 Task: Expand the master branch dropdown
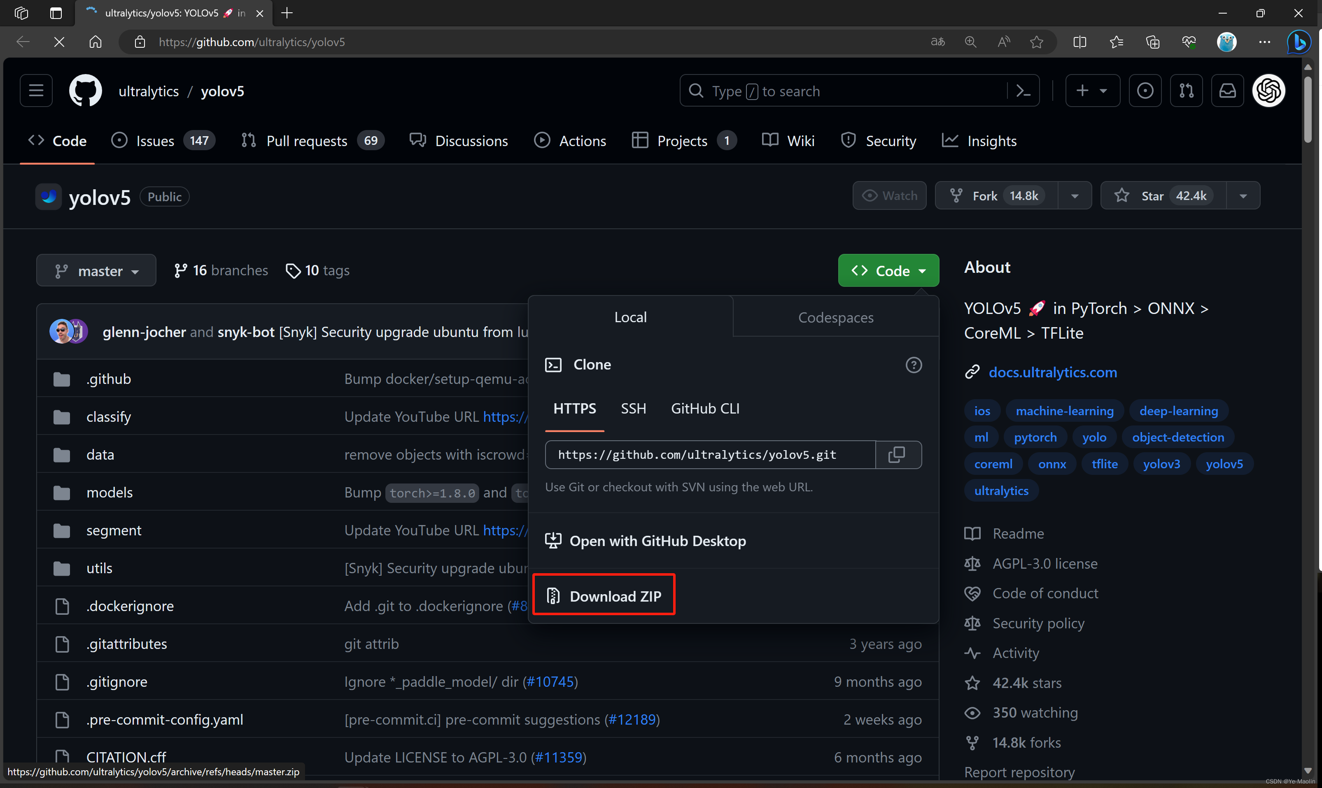96,271
